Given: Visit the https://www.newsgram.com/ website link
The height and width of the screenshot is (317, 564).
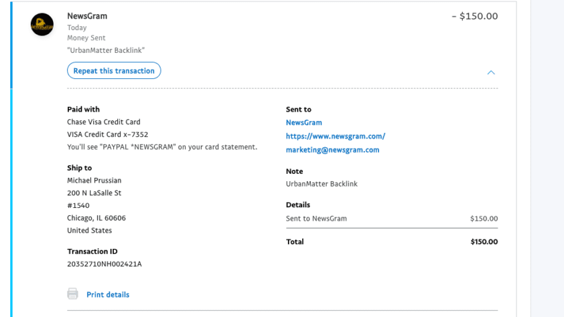Looking at the screenshot, I should (335, 136).
